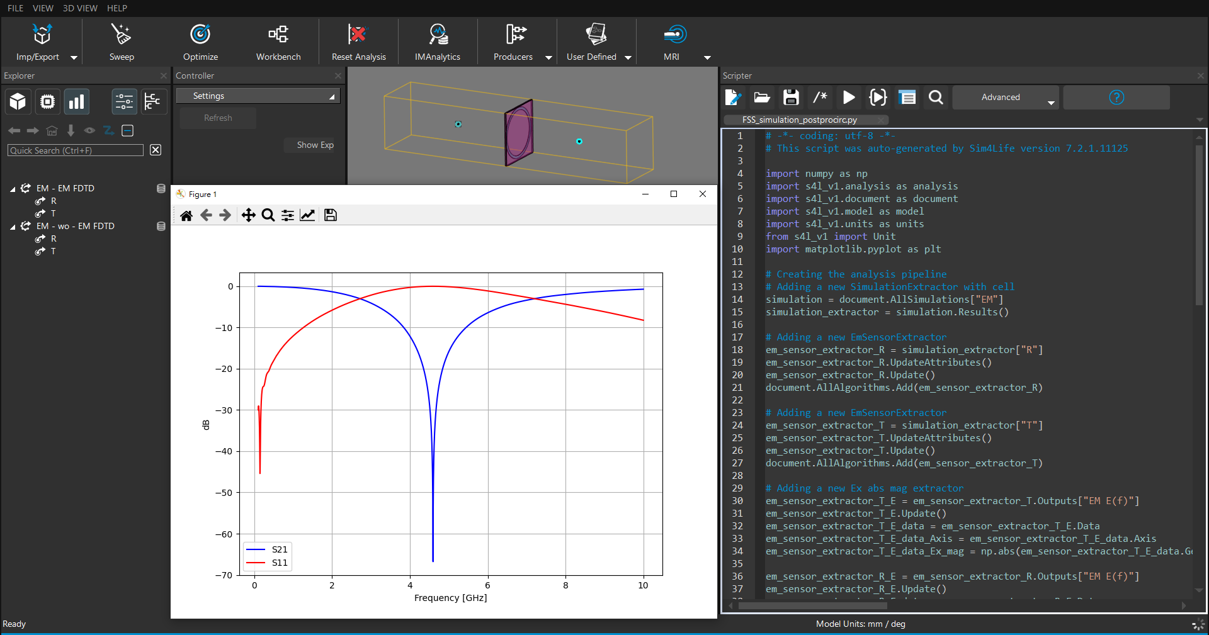Expand the Settings dropdown in Controller

tap(258, 96)
